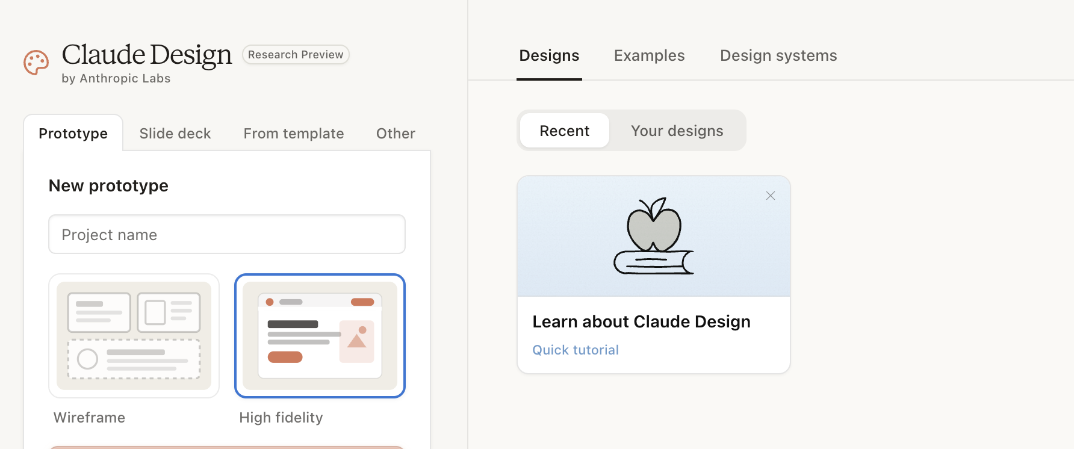Open the apple-and-book tutorial thumbnail

click(x=654, y=236)
